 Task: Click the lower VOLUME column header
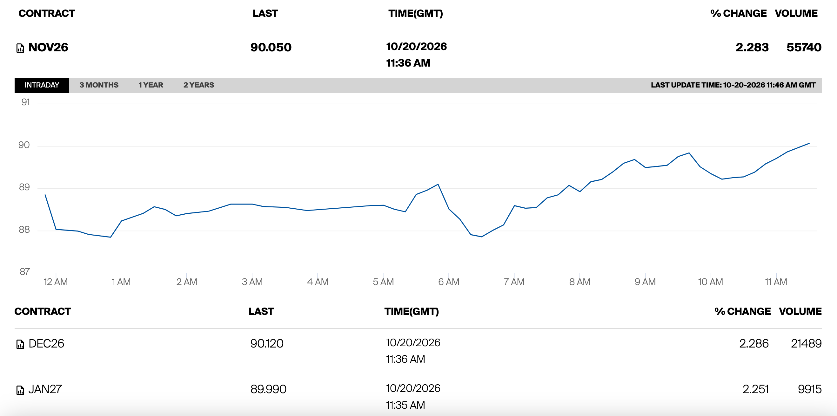click(x=800, y=311)
